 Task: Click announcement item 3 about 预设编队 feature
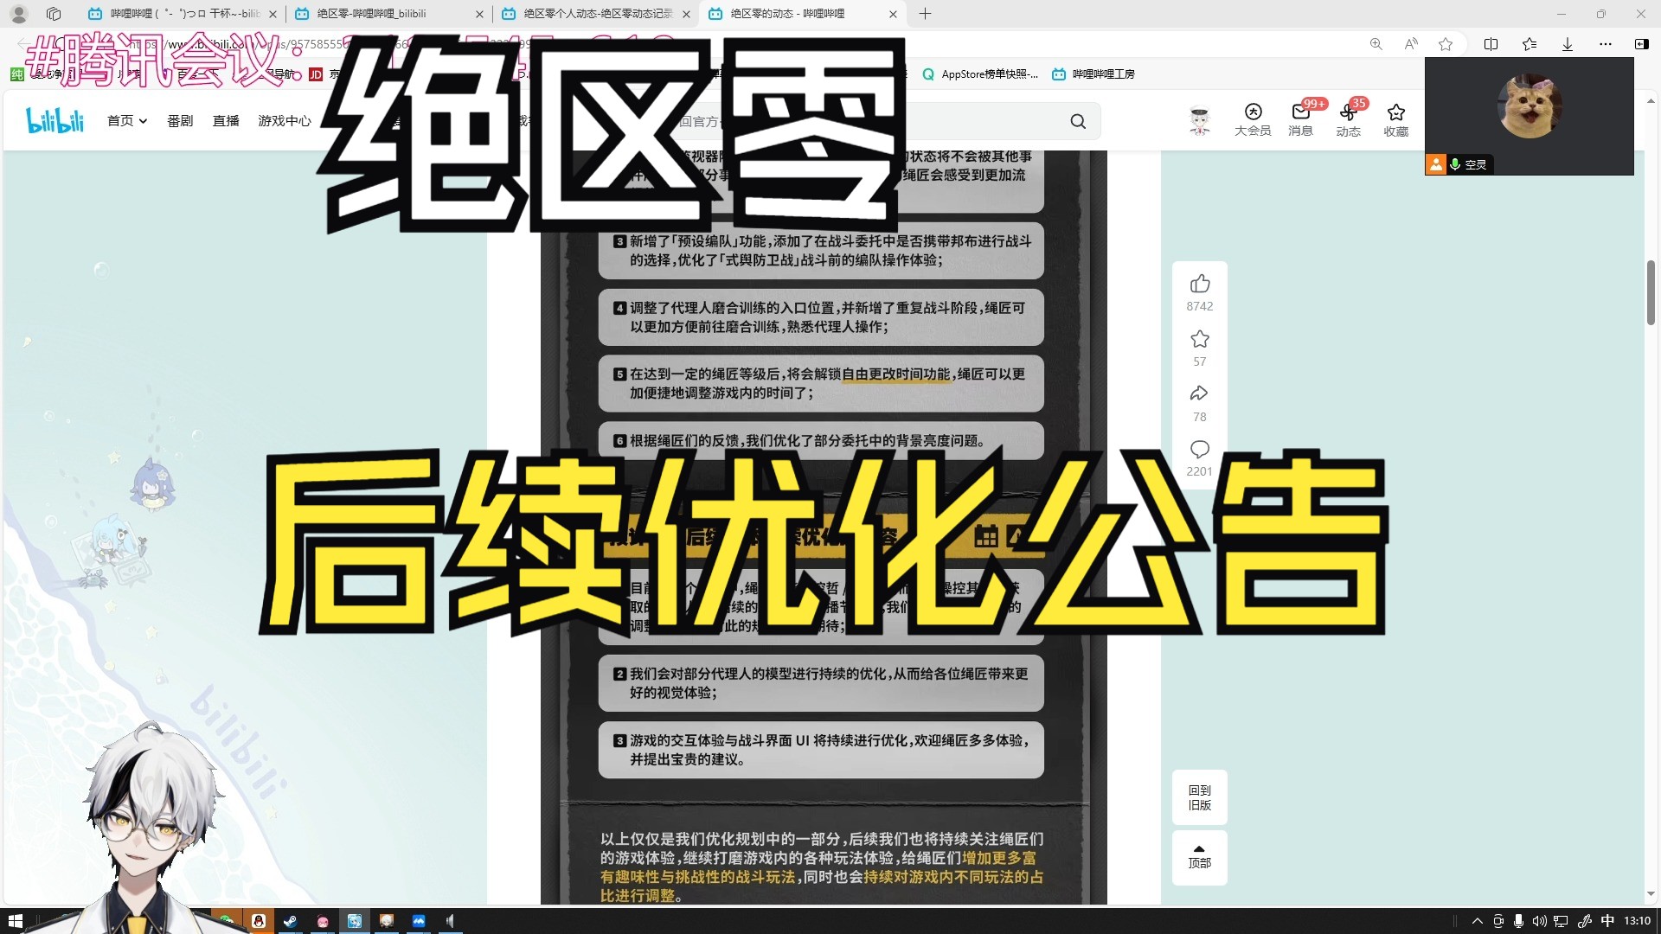pos(821,251)
